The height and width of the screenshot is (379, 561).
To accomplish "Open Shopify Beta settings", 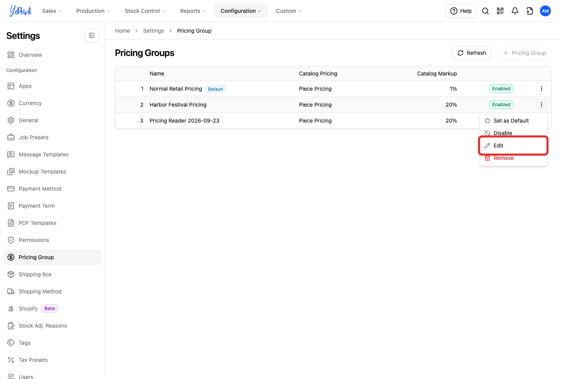I will (52, 309).
